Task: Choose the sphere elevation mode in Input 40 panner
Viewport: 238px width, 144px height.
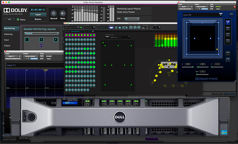Action: tap(228, 35)
